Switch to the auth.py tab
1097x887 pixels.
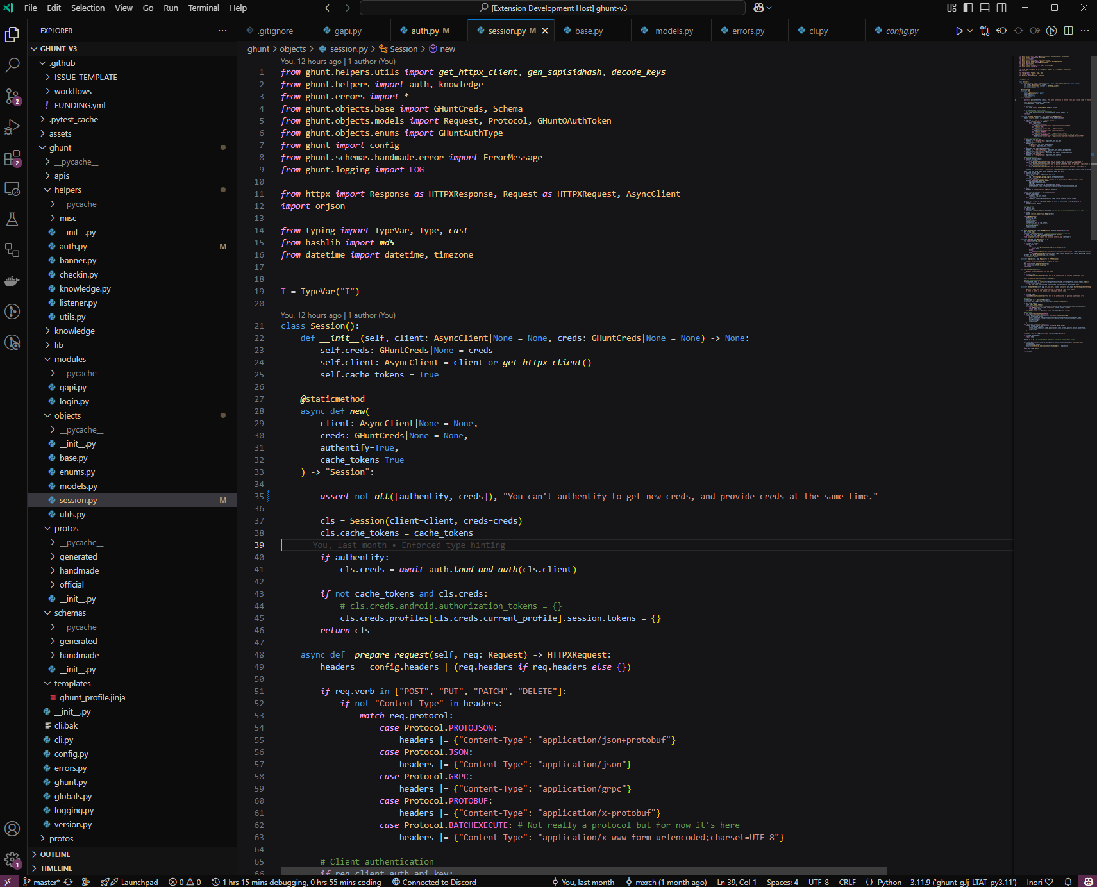click(x=429, y=31)
